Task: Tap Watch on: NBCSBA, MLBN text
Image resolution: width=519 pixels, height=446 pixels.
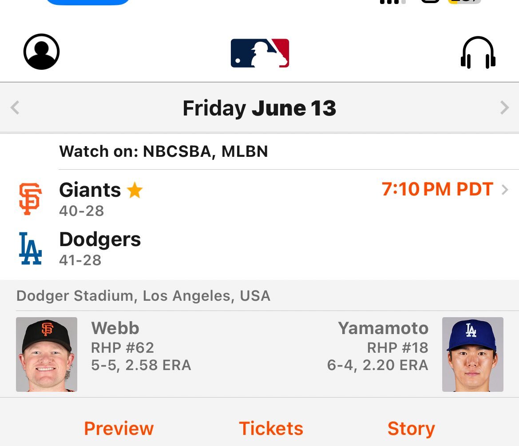Action: pyautogui.click(x=163, y=151)
